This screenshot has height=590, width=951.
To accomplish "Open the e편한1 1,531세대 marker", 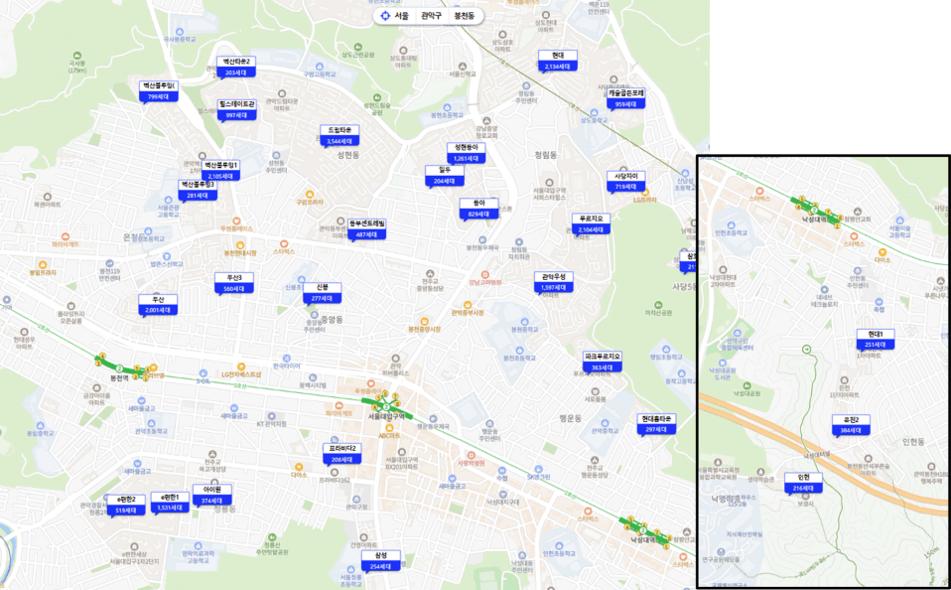I will point(170,503).
